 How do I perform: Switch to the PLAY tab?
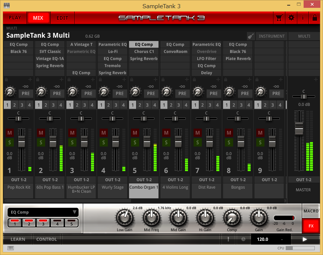(15, 18)
